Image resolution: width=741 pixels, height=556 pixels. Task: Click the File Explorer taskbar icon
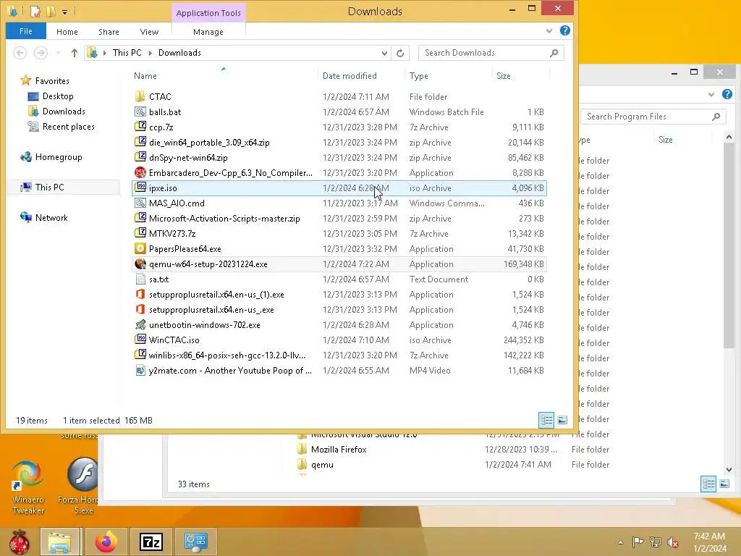coord(59,542)
